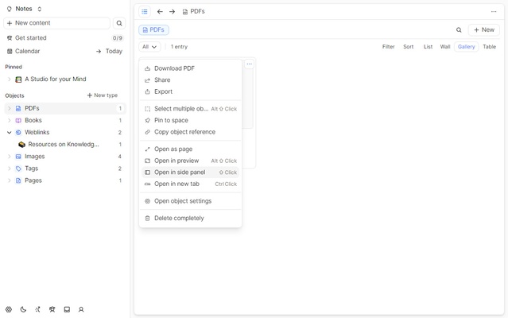508x318 pixels.
Task: Expand the Pages tree item
Action: [9, 180]
